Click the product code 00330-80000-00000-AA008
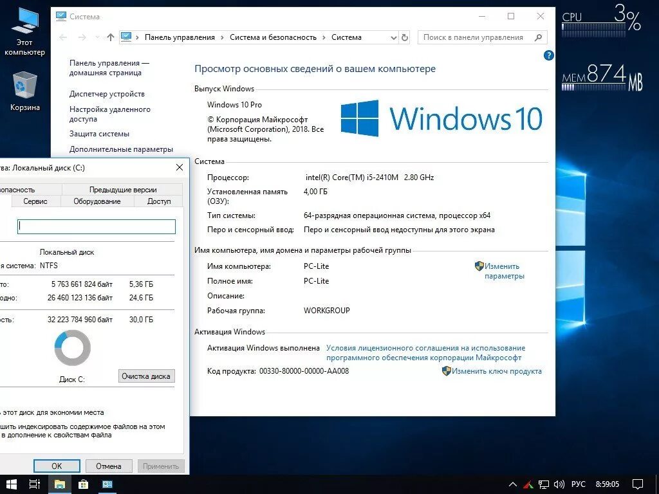This screenshot has width=659, height=494. (304, 371)
